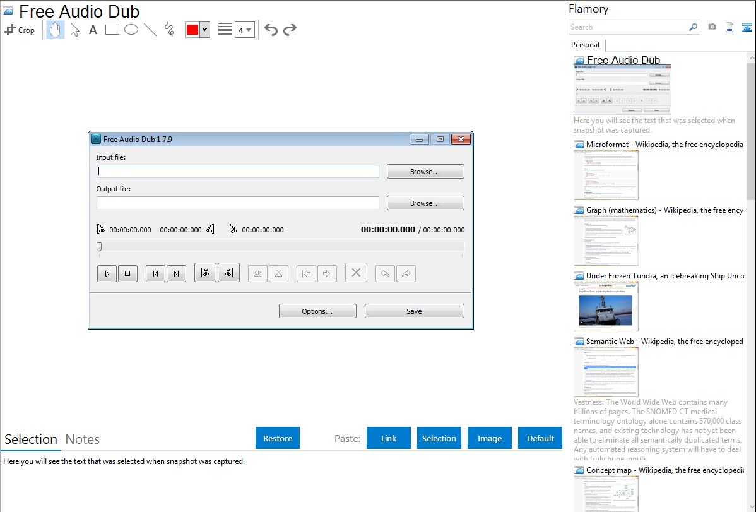Image resolution: width=756 pixels, height=512 pixels.
Task: Click the dialog's redo arrow button
Action: [406, 273]
